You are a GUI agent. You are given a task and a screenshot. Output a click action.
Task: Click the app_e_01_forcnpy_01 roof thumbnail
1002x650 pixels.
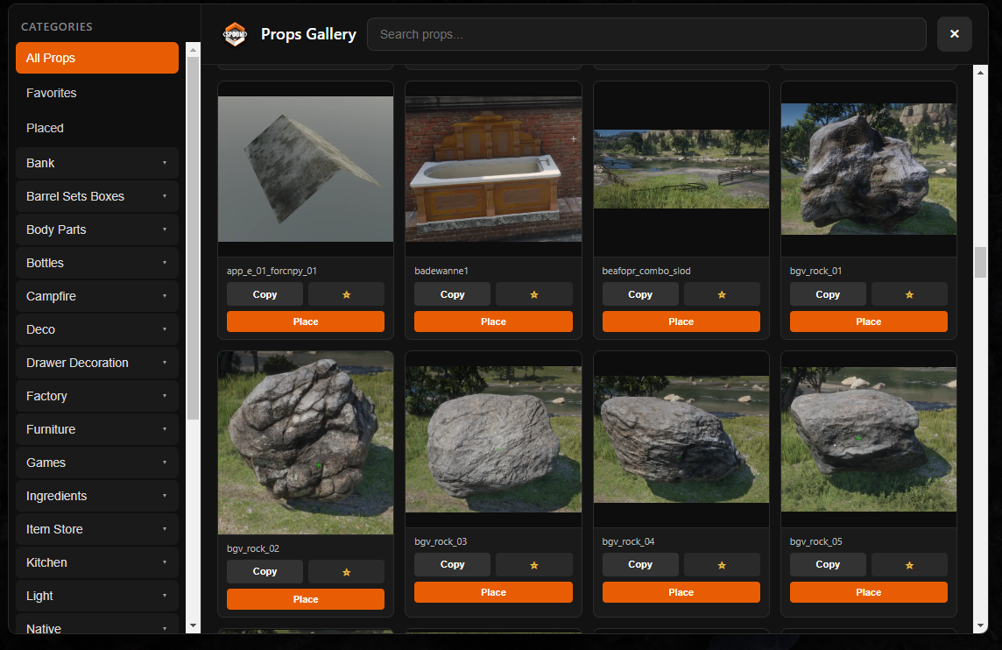(x=306, y=169)
